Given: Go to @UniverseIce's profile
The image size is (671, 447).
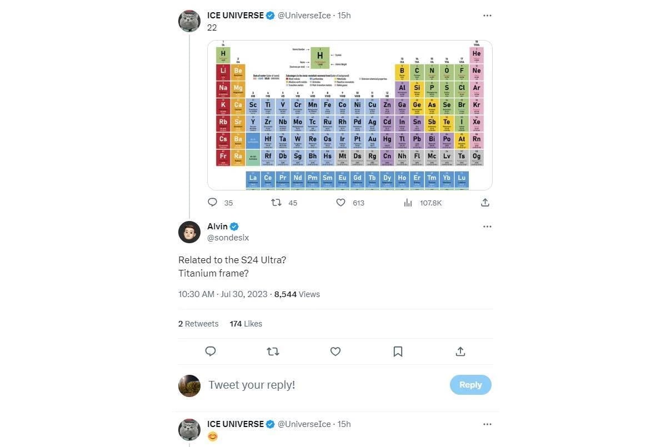Looking at the screenshot, I should tap(303, 15).
